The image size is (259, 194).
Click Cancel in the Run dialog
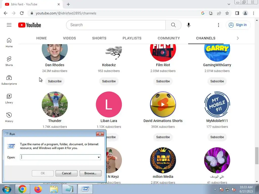pyautogui.click(x=67, y=173)
